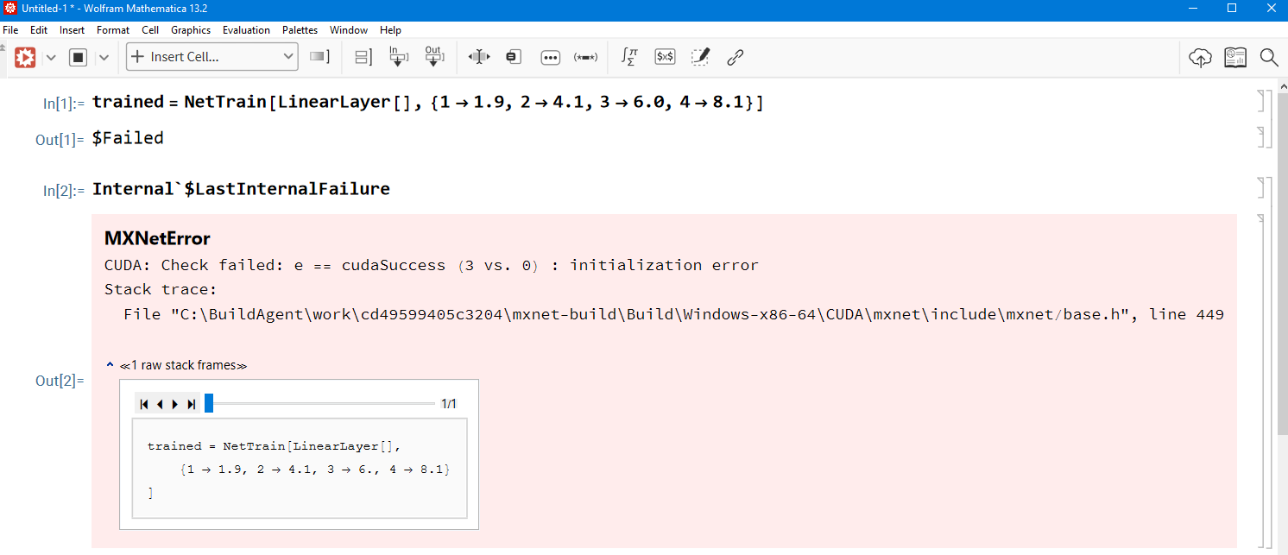Click the magnifying glass search icon

pyautogui.click(x=1269, y=57)
